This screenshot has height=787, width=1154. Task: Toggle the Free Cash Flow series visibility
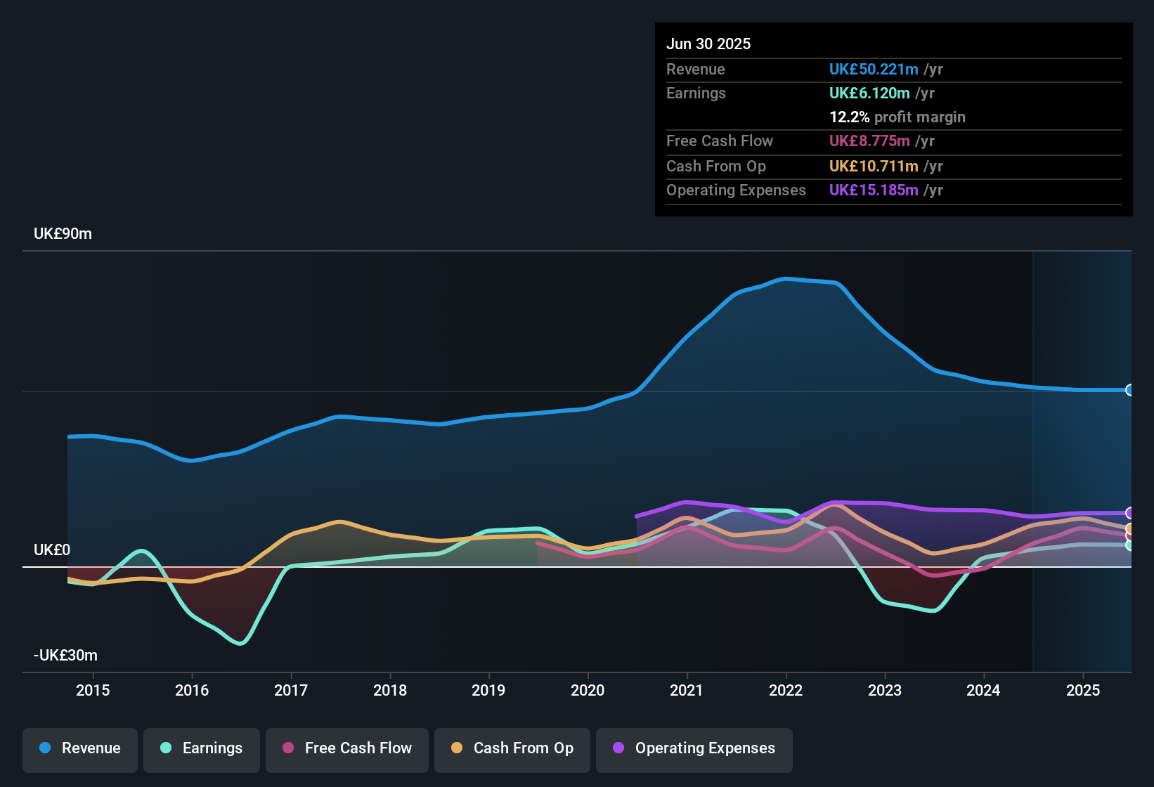tap(346, 749)
